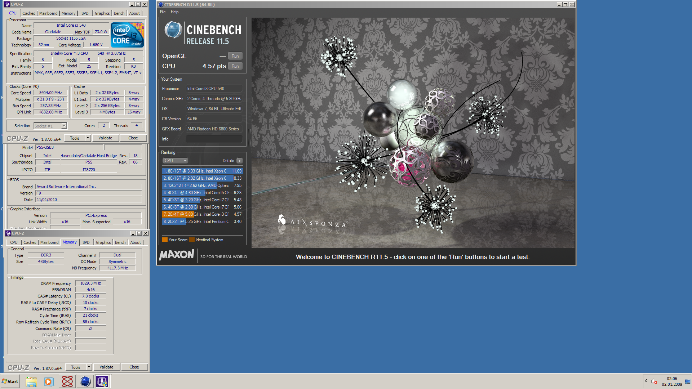Run the CPU benchmark

(235, 66)
